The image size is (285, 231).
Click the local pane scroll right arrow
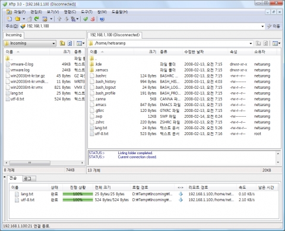(x=83, y=163)
